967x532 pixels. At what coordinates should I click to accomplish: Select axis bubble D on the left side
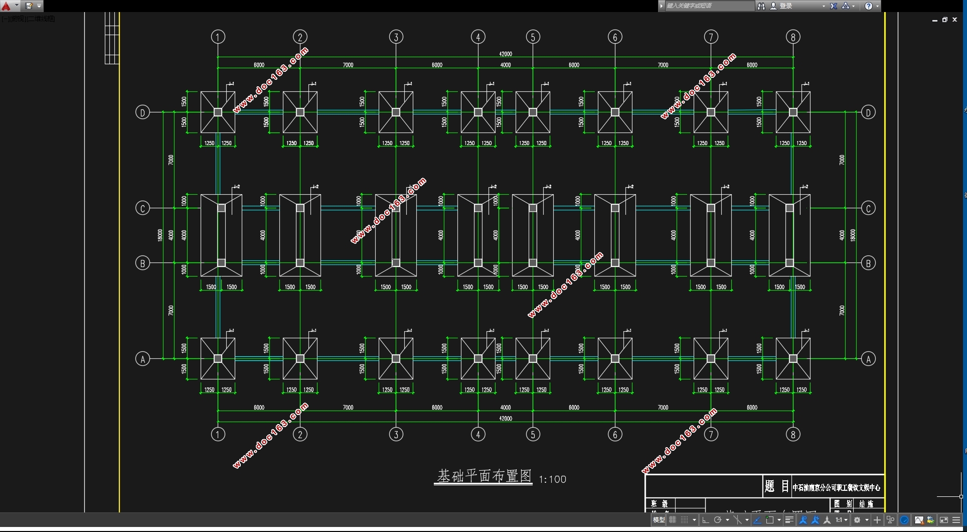[x=142, y=112]
